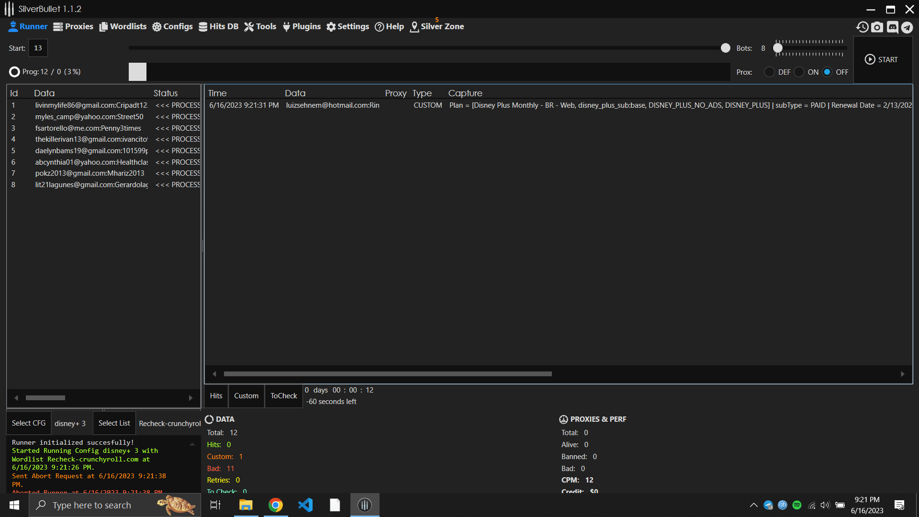Image resolution: width=919 pixels, height=517 pixels.
Task: Open the Wordlists manager icon
Action: [x=103, y=27]
